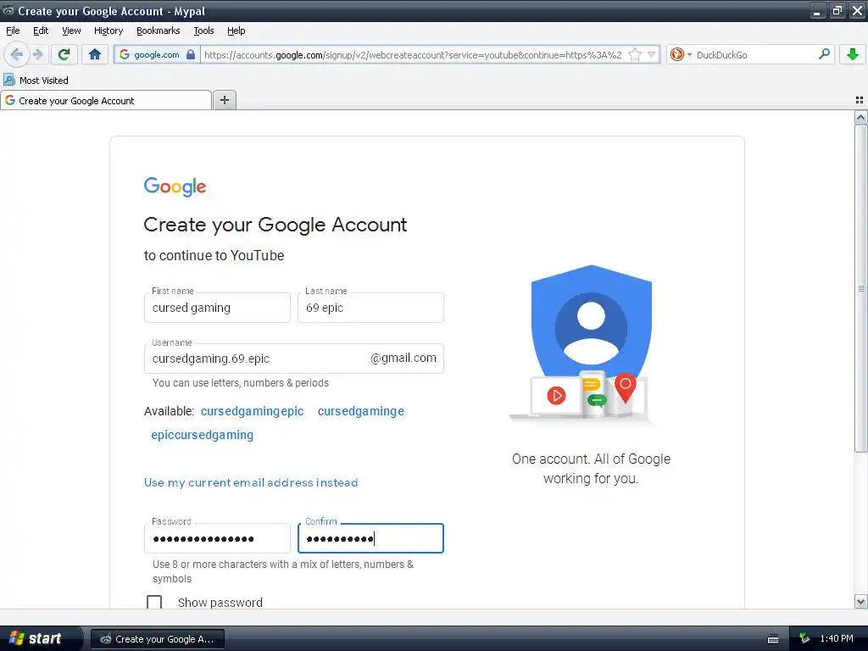The image size is (868, 651).
Task: Click the magnifier search icon in search bar
Action: pos(824,54)
